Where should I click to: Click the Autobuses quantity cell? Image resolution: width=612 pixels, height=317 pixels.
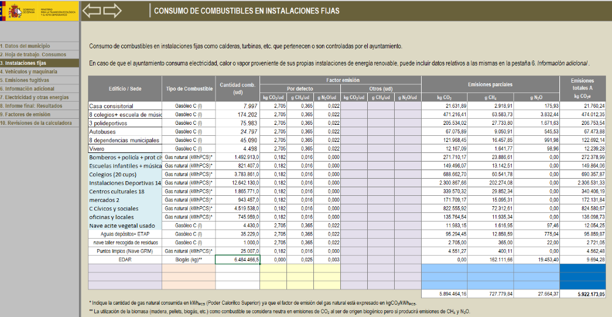[x=237, y=132]
